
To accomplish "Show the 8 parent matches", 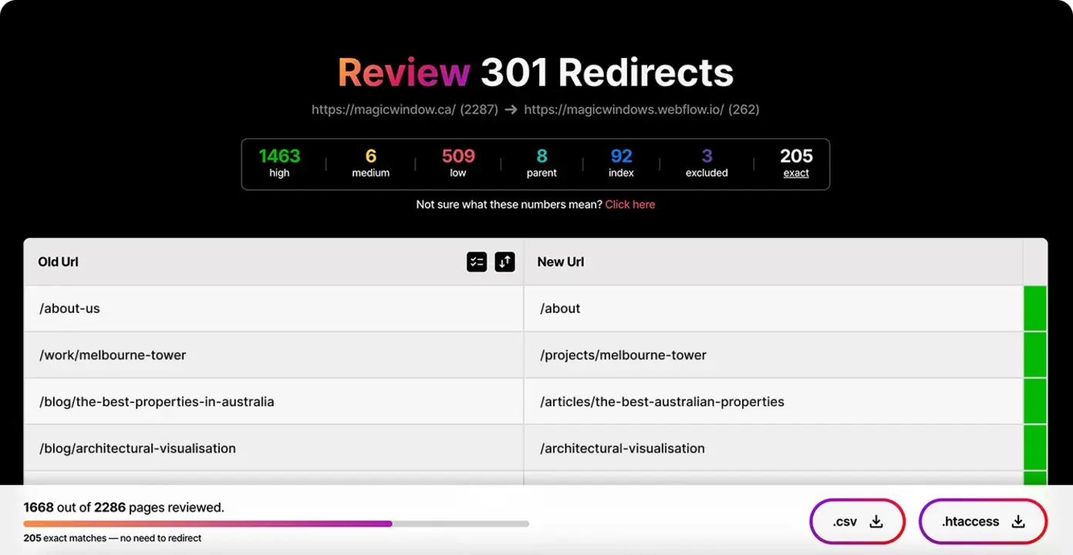I will coord(542,163).
